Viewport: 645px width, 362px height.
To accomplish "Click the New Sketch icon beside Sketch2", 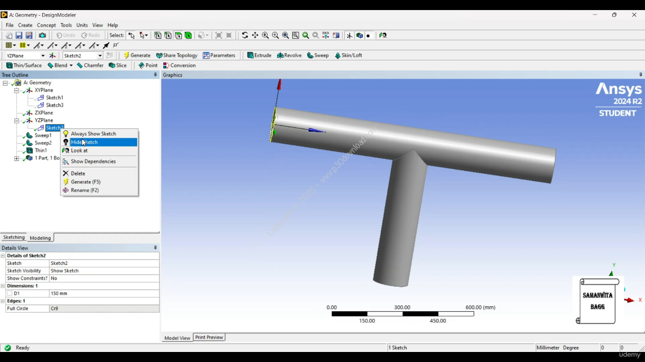I will pos(109,55).
